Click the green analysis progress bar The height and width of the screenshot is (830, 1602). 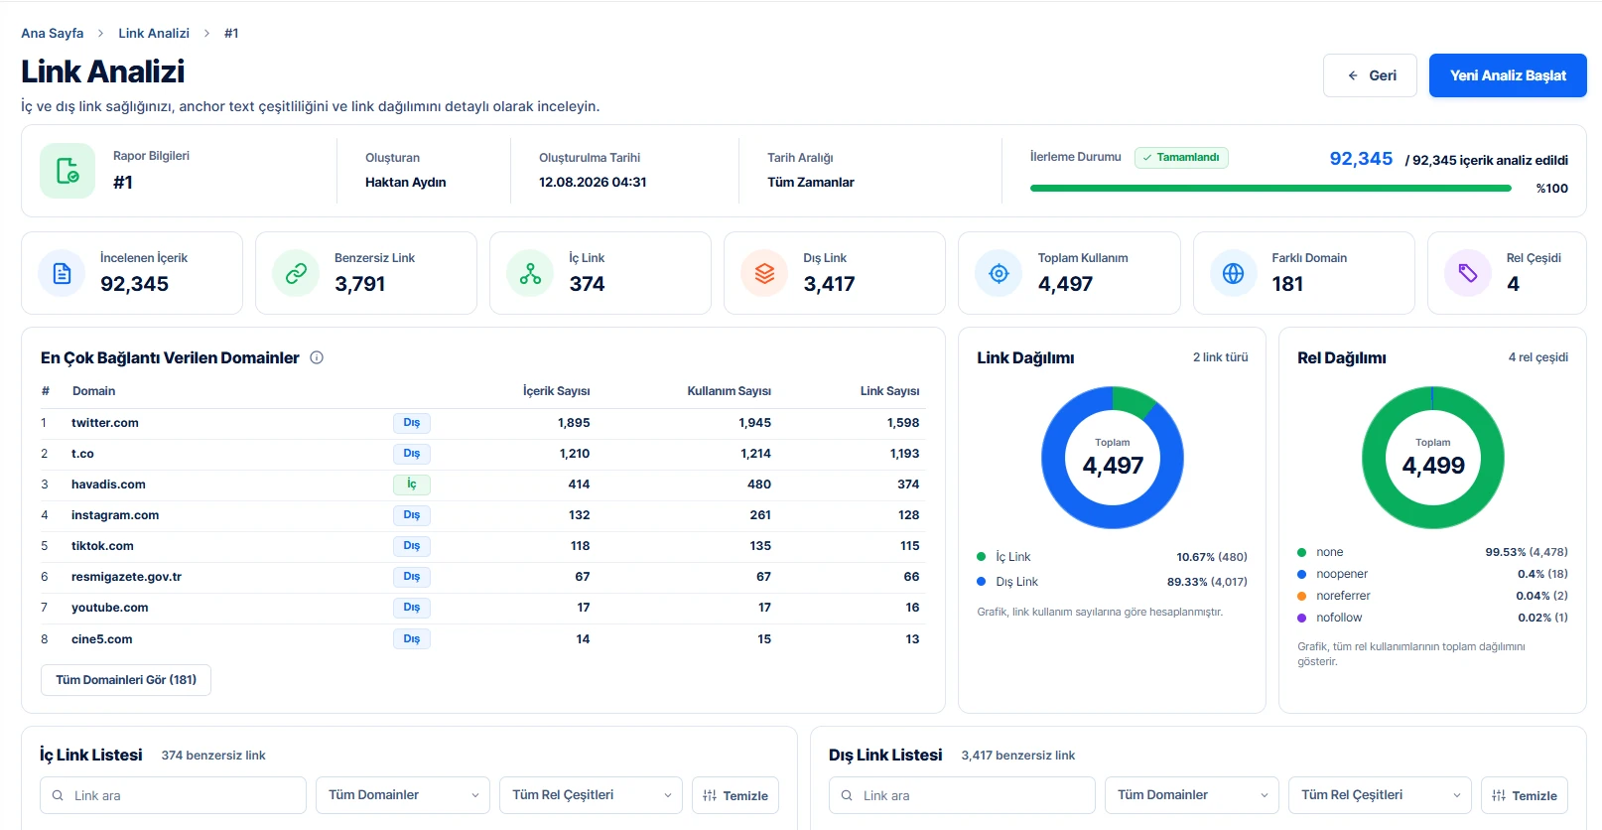1270,188
